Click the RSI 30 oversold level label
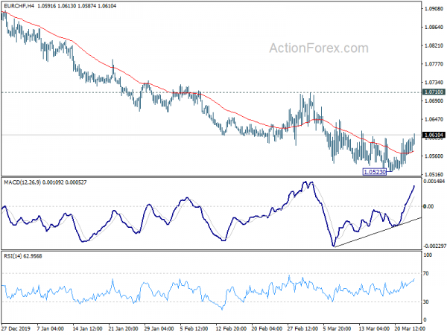The width and height of the screenshot is (447, 335). click(426, 301)
